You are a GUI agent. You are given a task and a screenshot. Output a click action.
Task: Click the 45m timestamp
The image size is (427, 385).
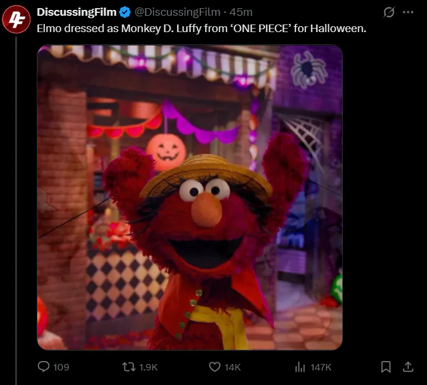coord(241,12)
